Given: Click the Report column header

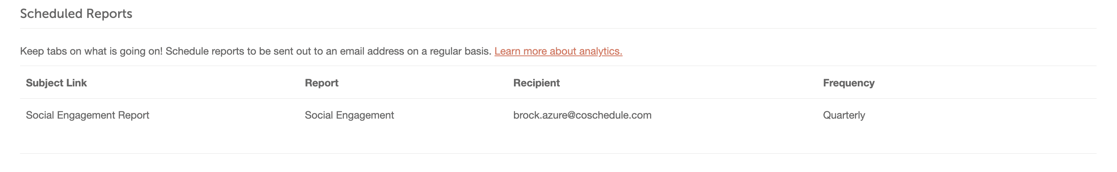Looking at the screenshot, I should (x=321, y=83).
